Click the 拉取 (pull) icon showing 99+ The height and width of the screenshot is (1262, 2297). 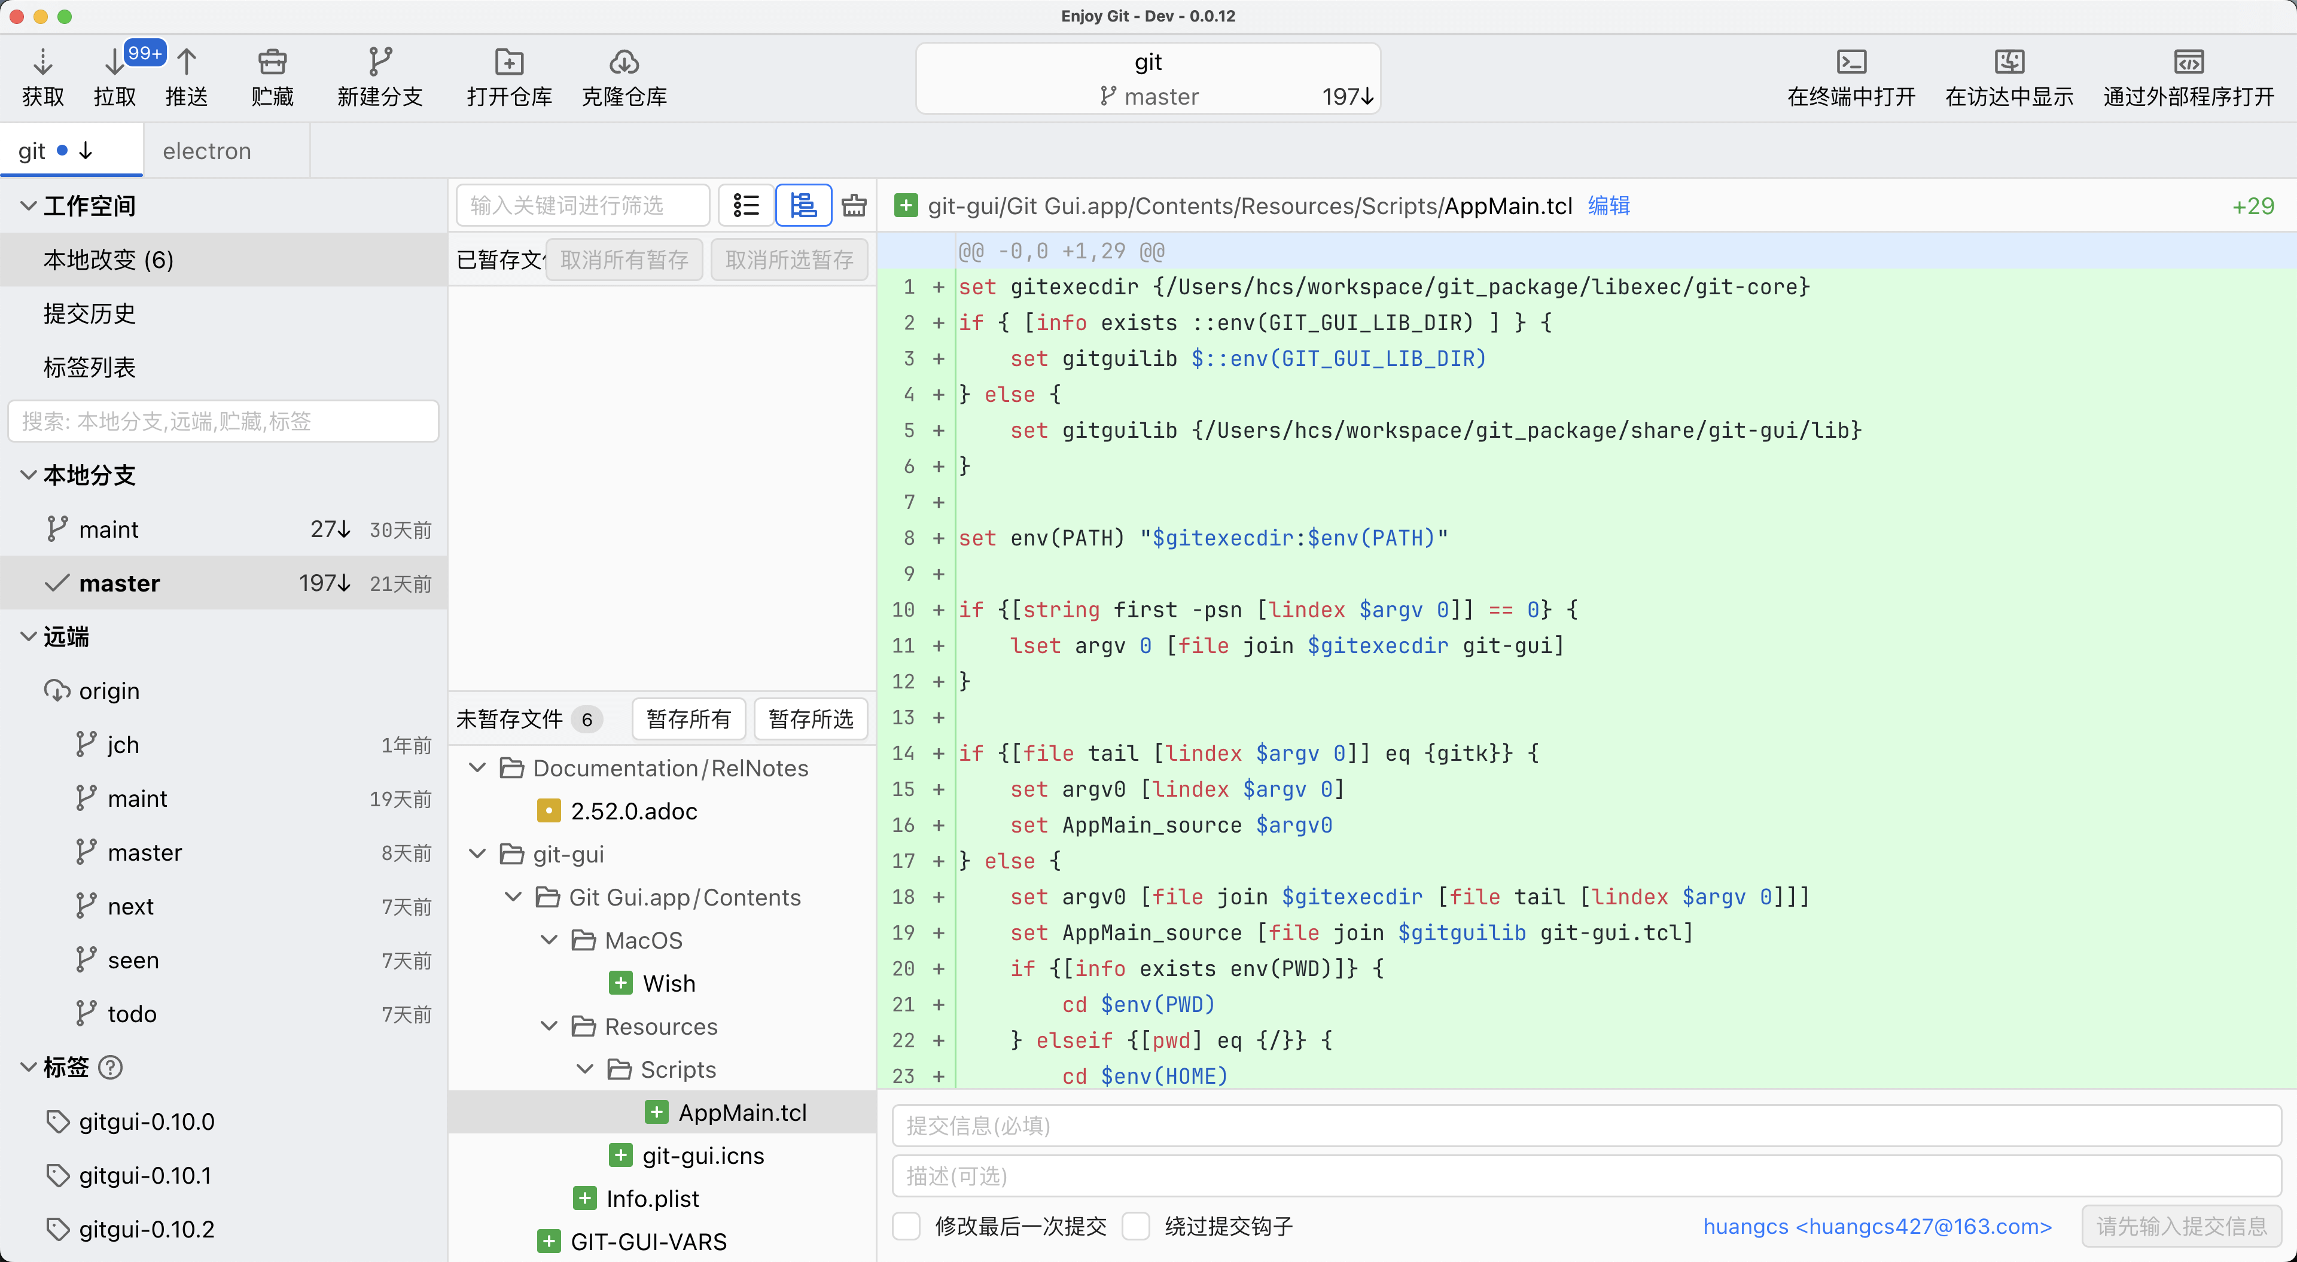[113, 75]
